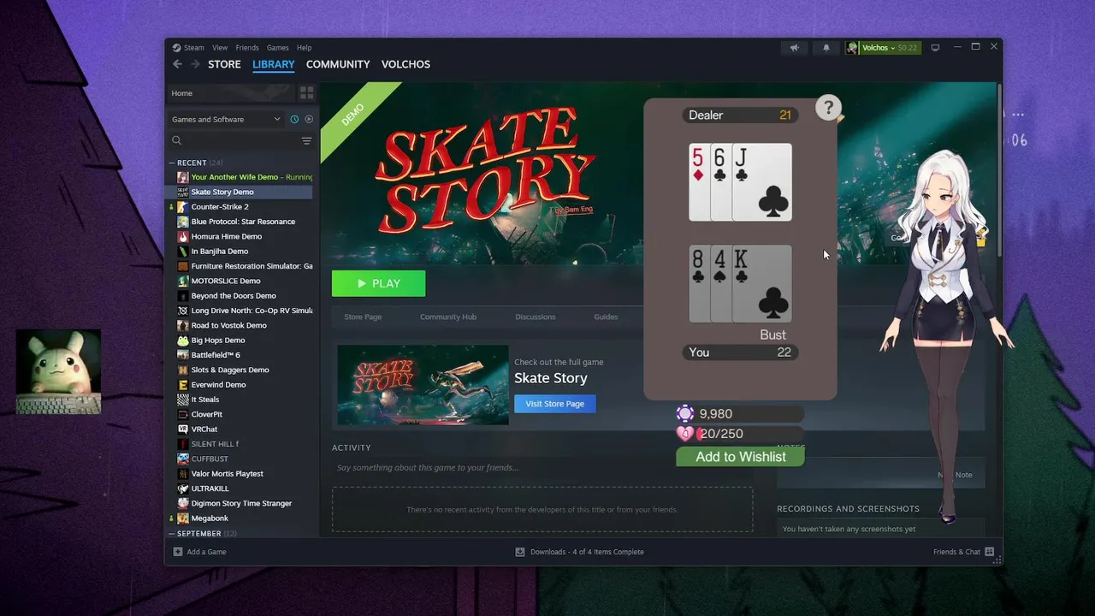1095x616 pixels.
Task: Open the Games menu
Action: pos(277,48)
